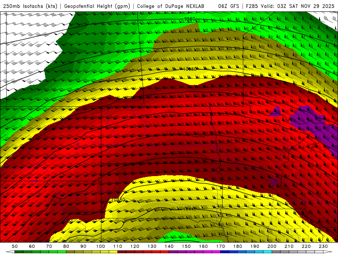The width and height of the screenshot is (338, 254).
Task: Click the 'Geopotential Height (gpm)' title text
Action: click(x=97, y=6)
